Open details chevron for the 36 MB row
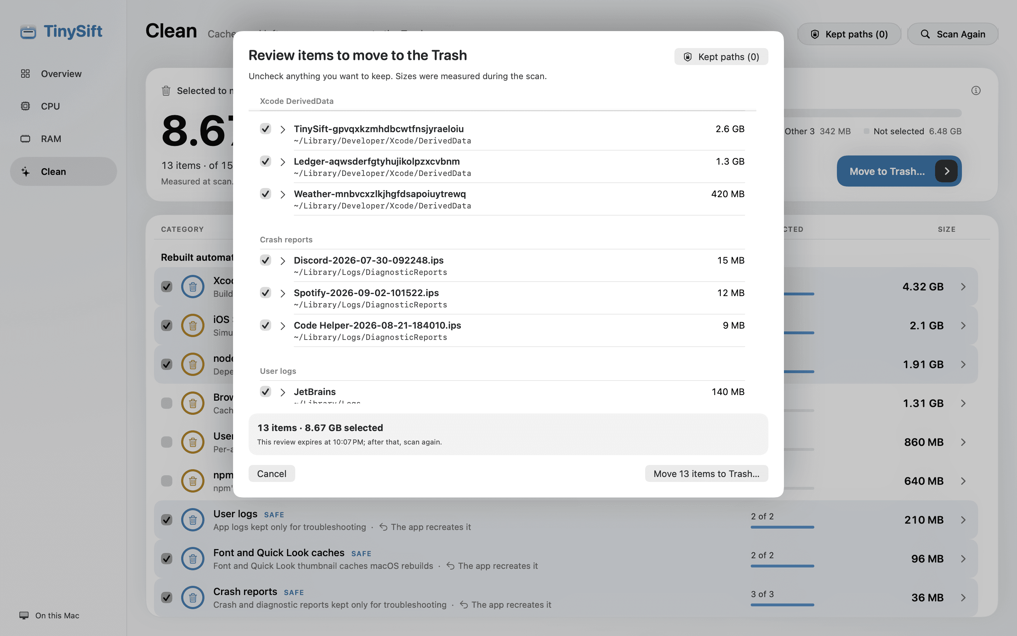Viewport: 1017px width, 636px height. click(x=963, y=597)
